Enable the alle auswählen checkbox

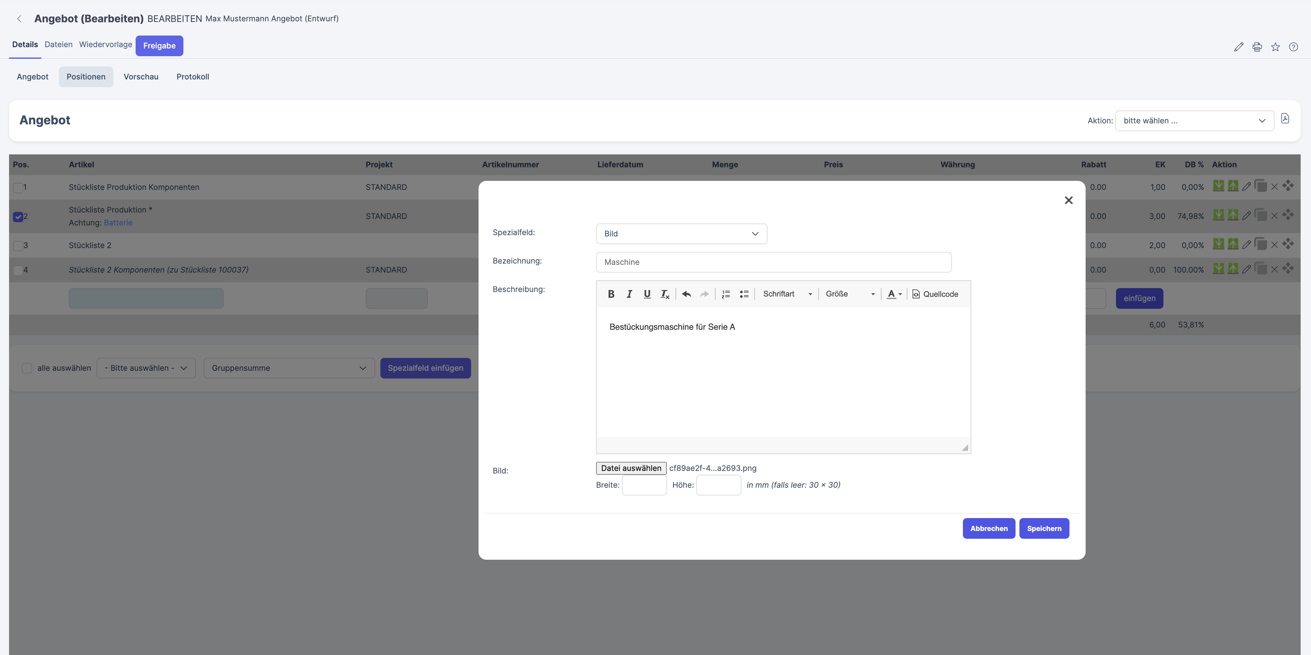pos(27,368)
